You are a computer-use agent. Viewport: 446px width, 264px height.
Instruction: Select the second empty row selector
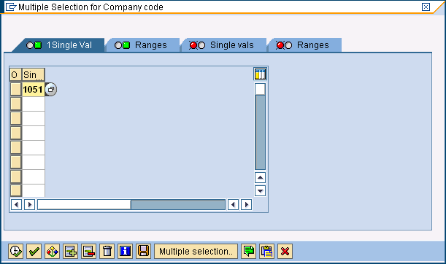[15, 118]
